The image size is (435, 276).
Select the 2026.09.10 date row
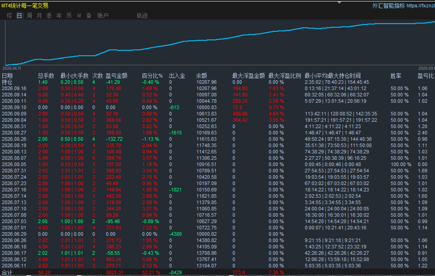click(x=14, y=107)
